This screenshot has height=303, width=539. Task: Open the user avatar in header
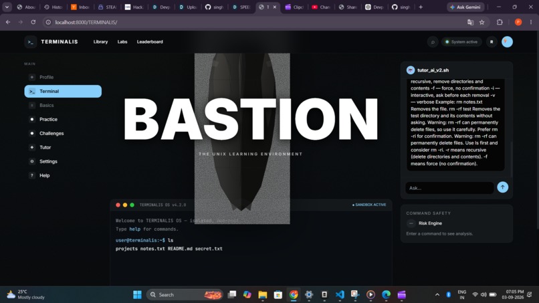coord(507,42)
